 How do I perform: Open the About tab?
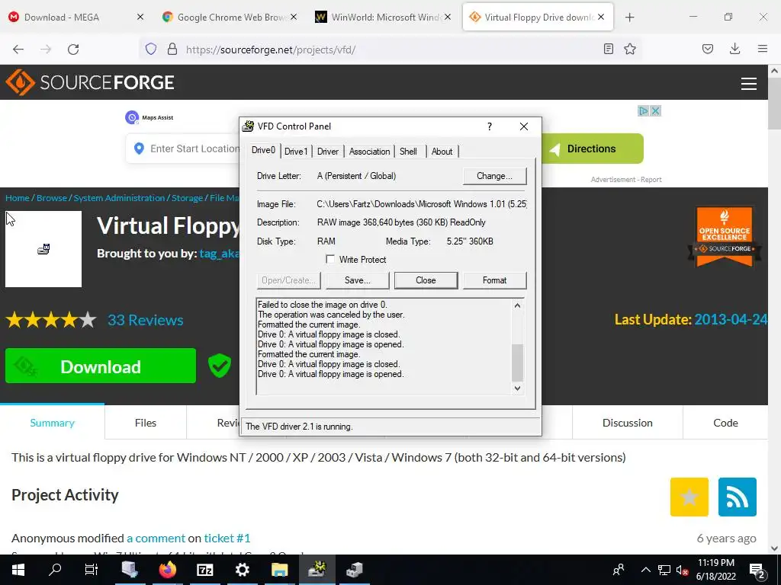coord(442,152)
